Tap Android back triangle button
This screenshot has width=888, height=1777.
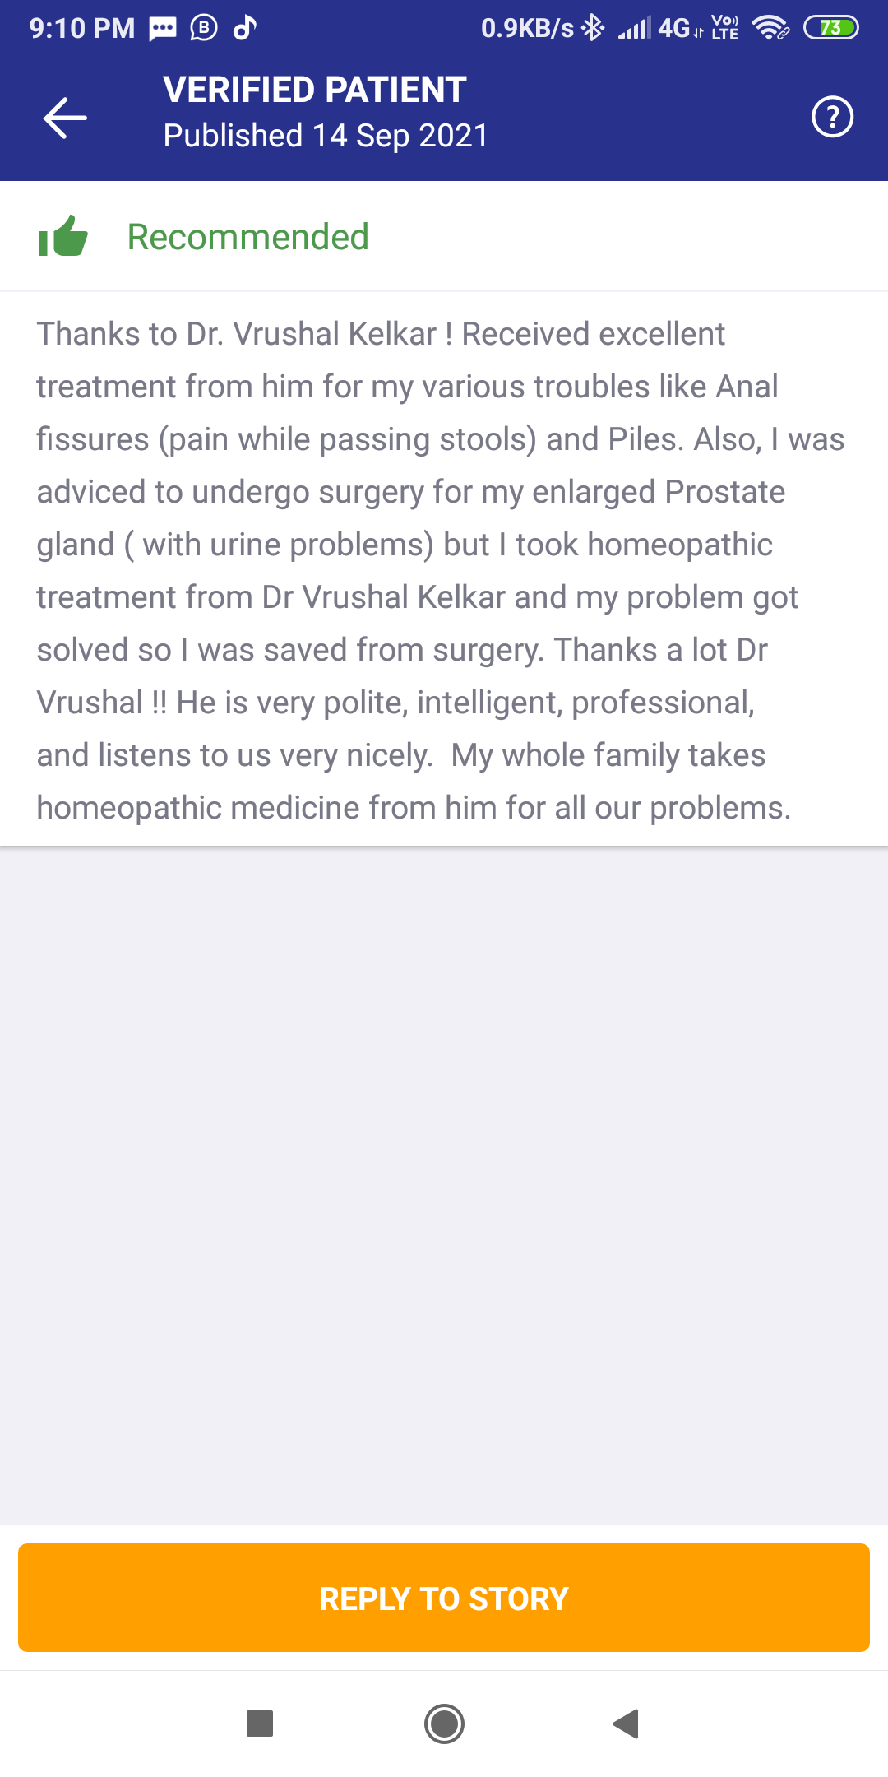(x=626, y=1723)
